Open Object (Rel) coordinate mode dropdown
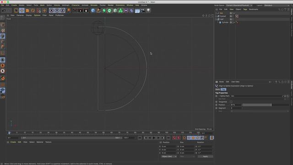293x165 pixels. click(169, 156)
